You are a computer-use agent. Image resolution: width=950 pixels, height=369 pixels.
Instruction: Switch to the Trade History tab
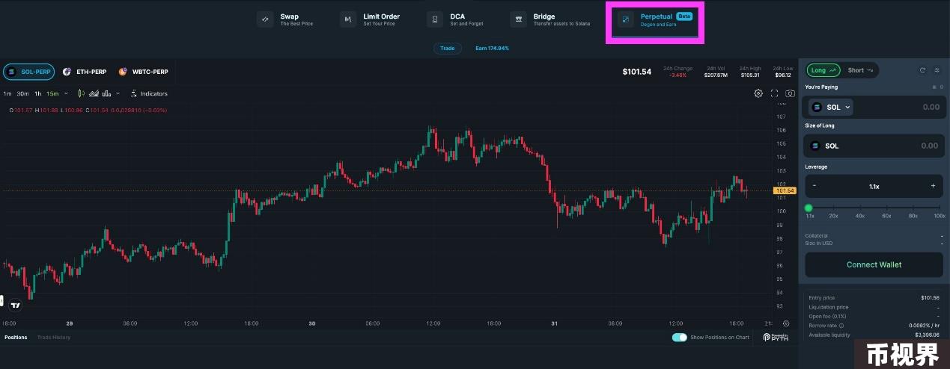[x=54, y=338]
